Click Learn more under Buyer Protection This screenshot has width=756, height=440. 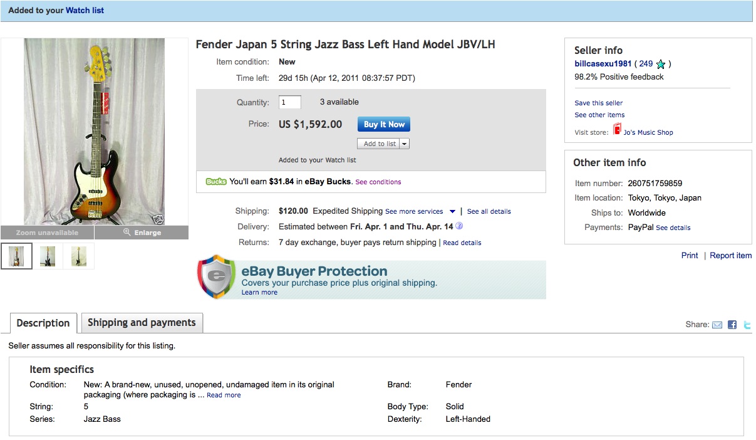(259, 292)
